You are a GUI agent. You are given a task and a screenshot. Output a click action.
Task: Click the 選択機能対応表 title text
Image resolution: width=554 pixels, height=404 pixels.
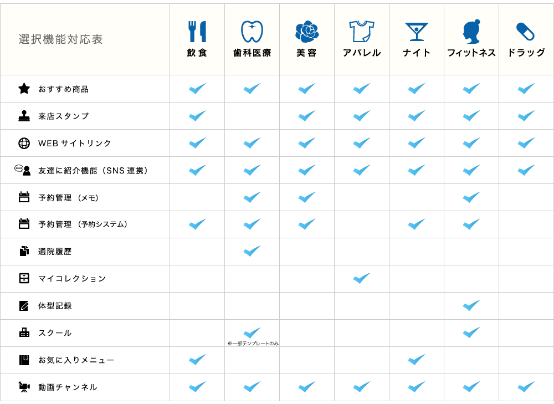(x=60, y=39)
